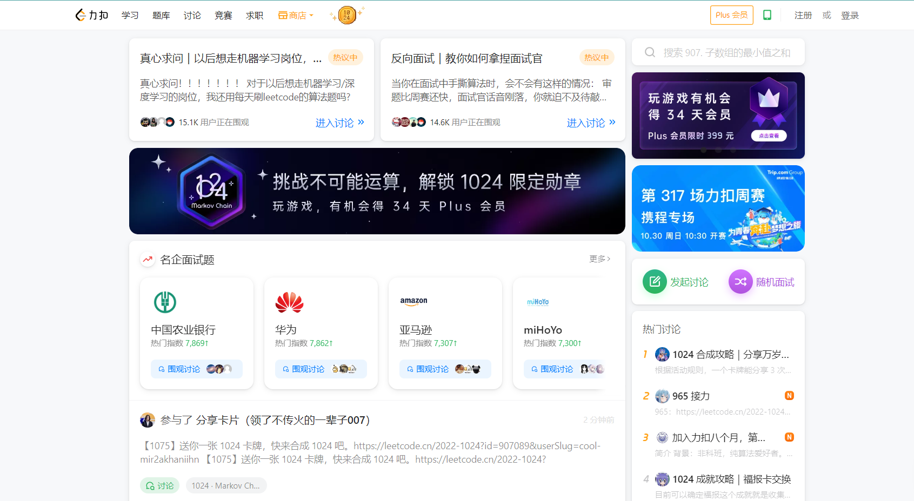914x501 pixels.
Task: Expand 更多 in 名企面试题 section
Action: coord(600,259)
